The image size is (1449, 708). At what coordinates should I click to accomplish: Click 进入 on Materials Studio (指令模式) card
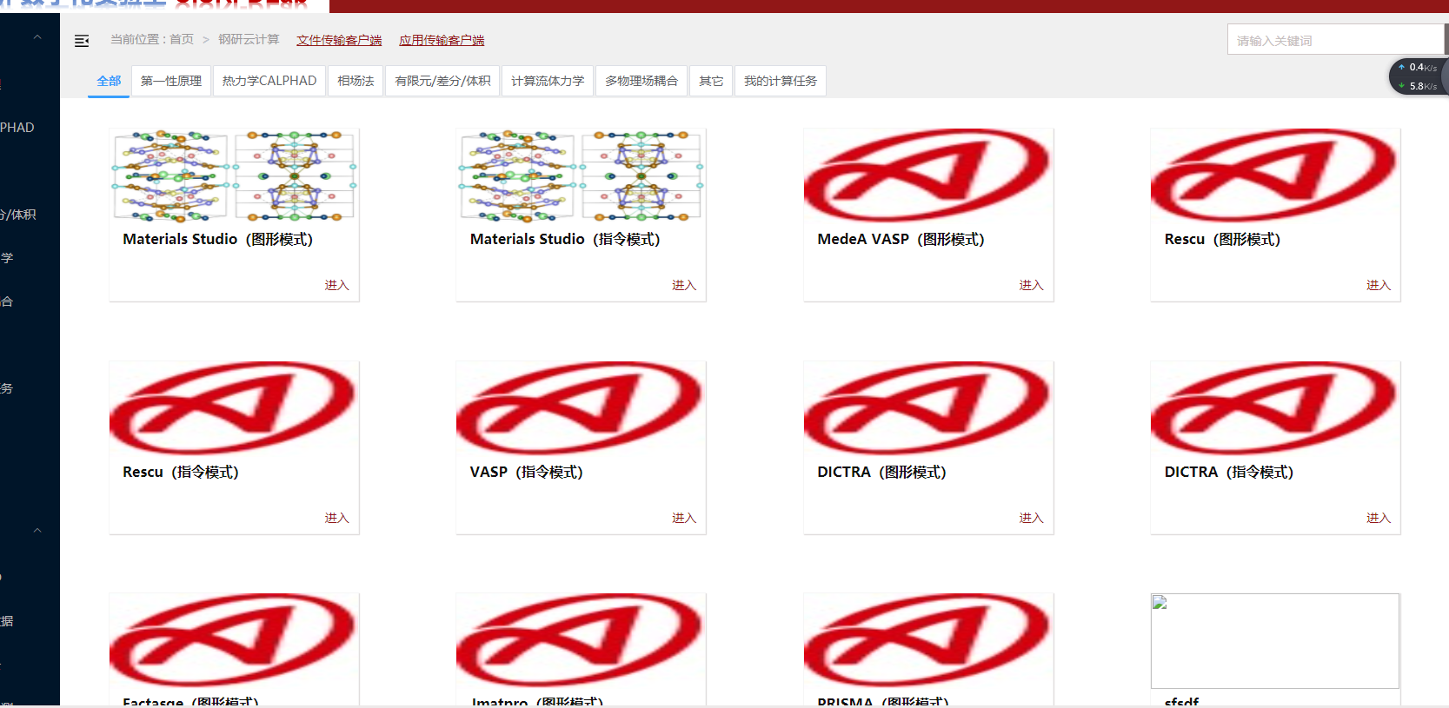[684, 285]
